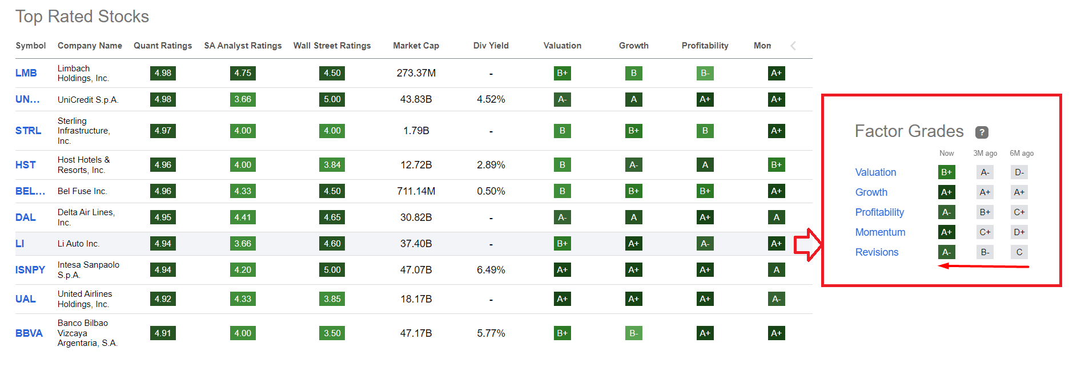Open the Revisions factor grade link
Screen dimensions: 1073x367
coord(877,252)
